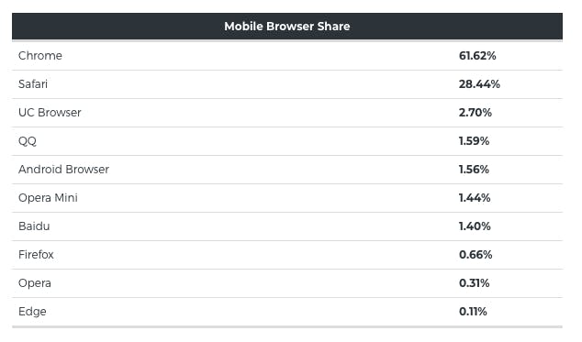Screen dimensions: 582x342
Task: Click the 0.31% Opera value
Action: (x=474, y=283)
